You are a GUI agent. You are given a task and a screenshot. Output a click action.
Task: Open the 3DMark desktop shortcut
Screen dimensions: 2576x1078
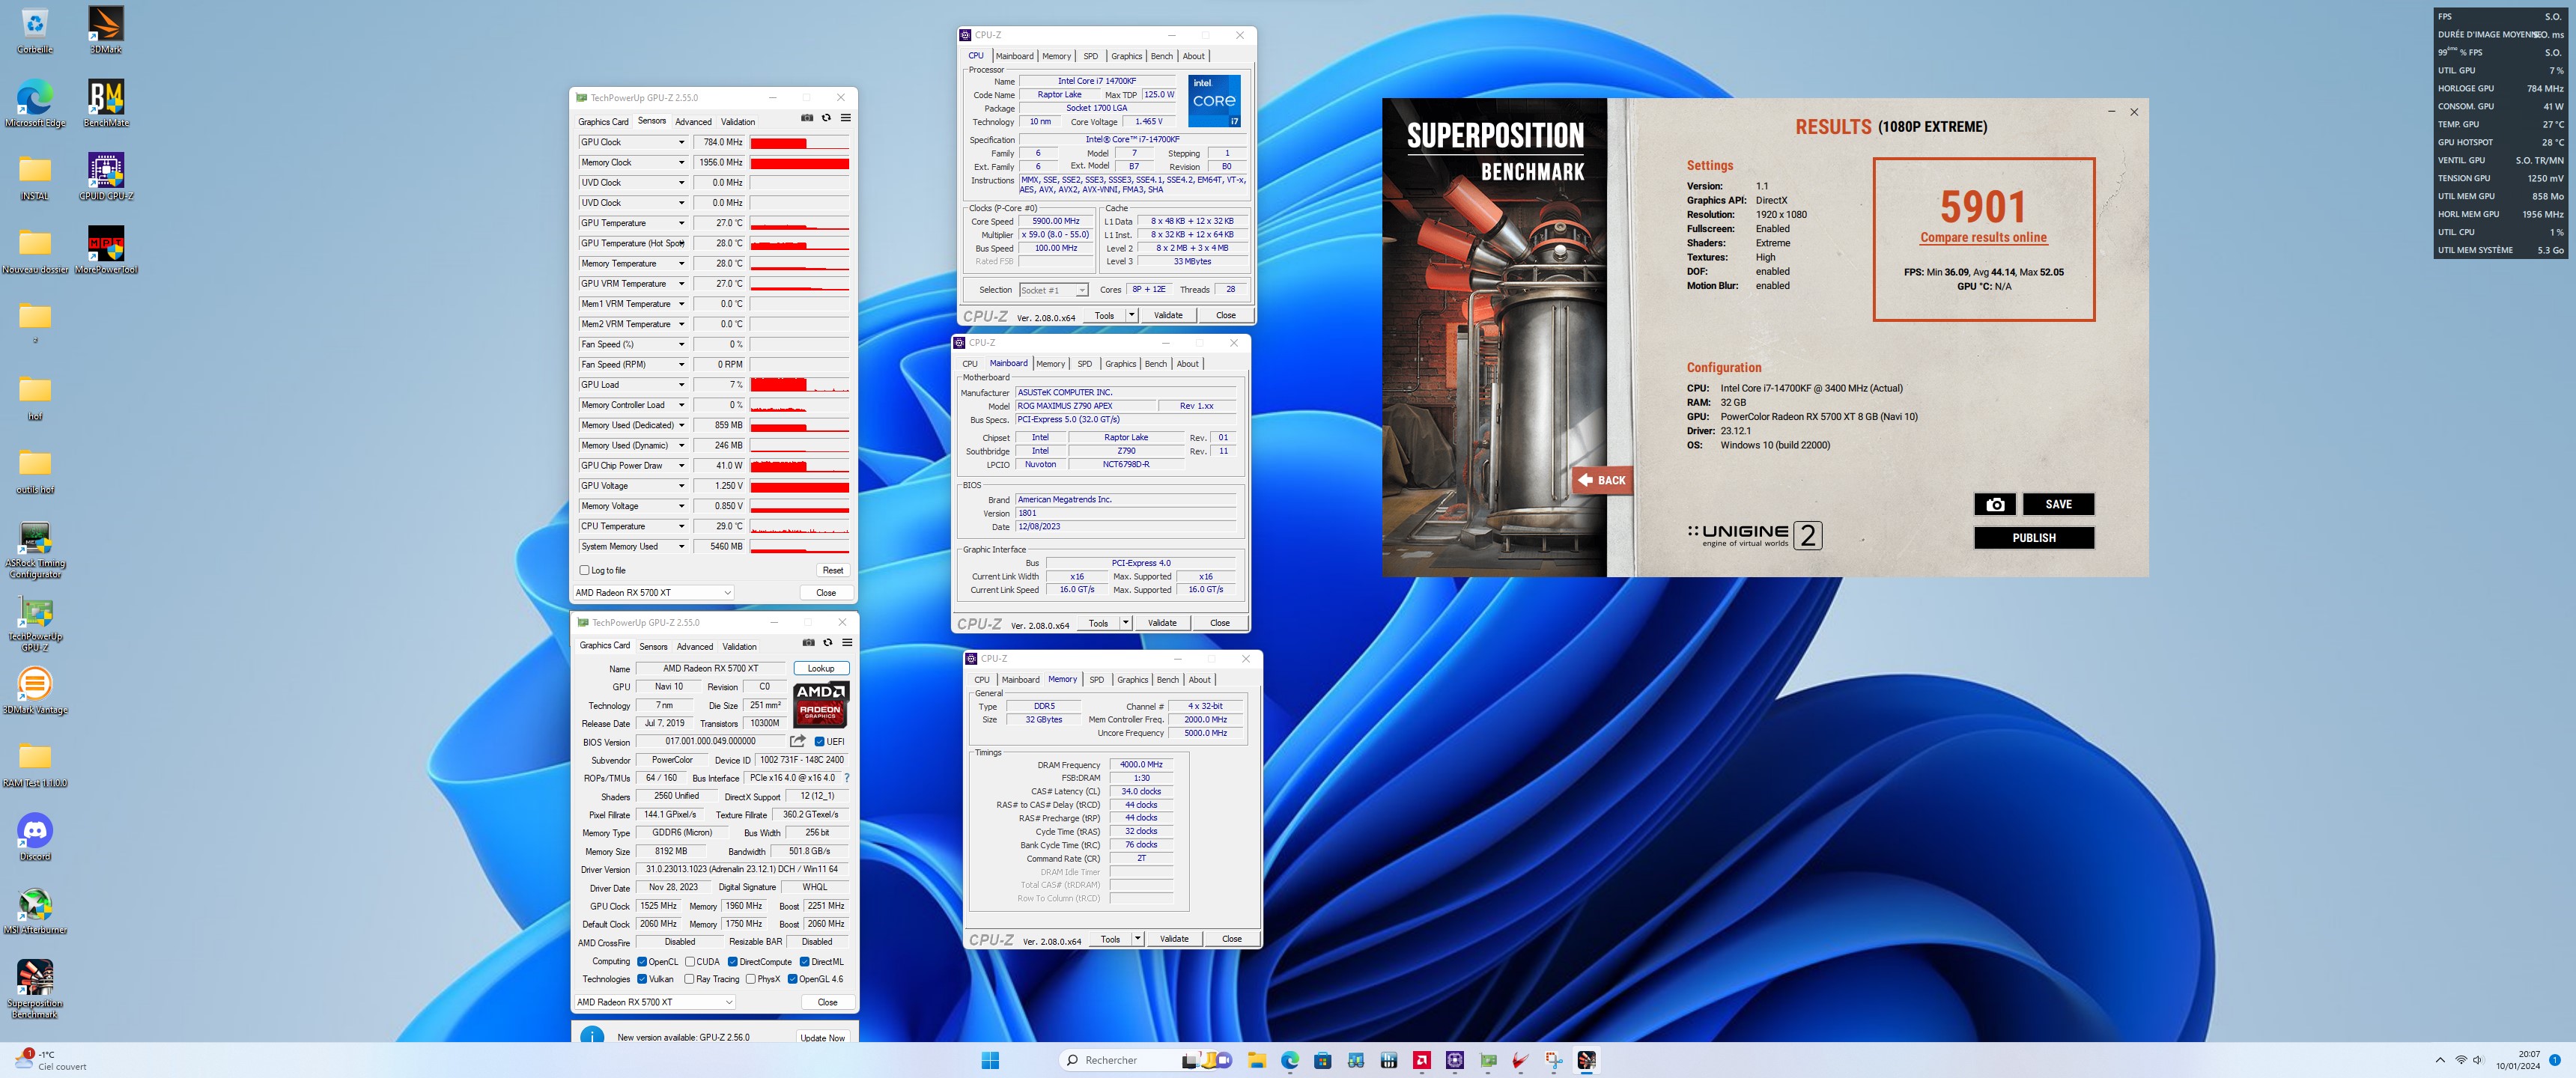click(106, 30)
